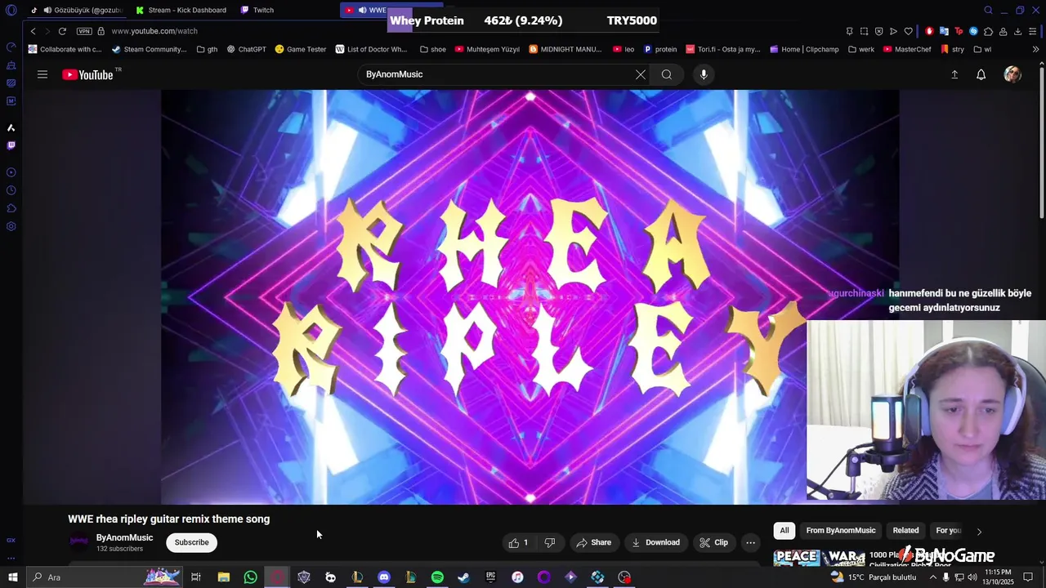Open the shoe bookmarks folder
This screenshot has width=1046, height=588.
(433, 49)
